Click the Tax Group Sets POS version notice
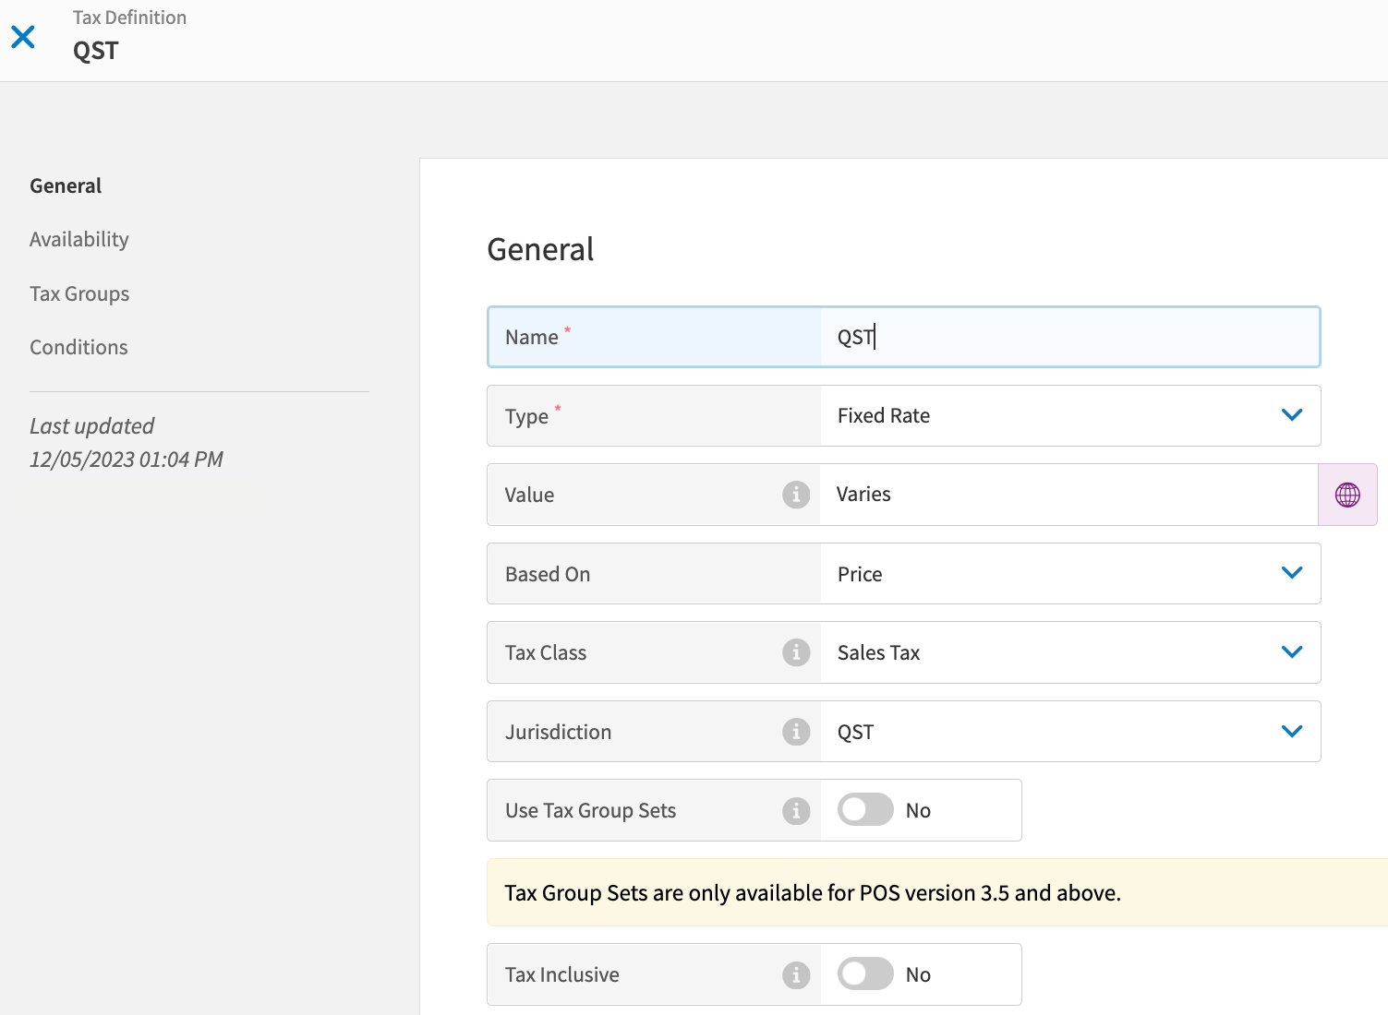Screen dimensions: 1388x1015 (813, 893)
